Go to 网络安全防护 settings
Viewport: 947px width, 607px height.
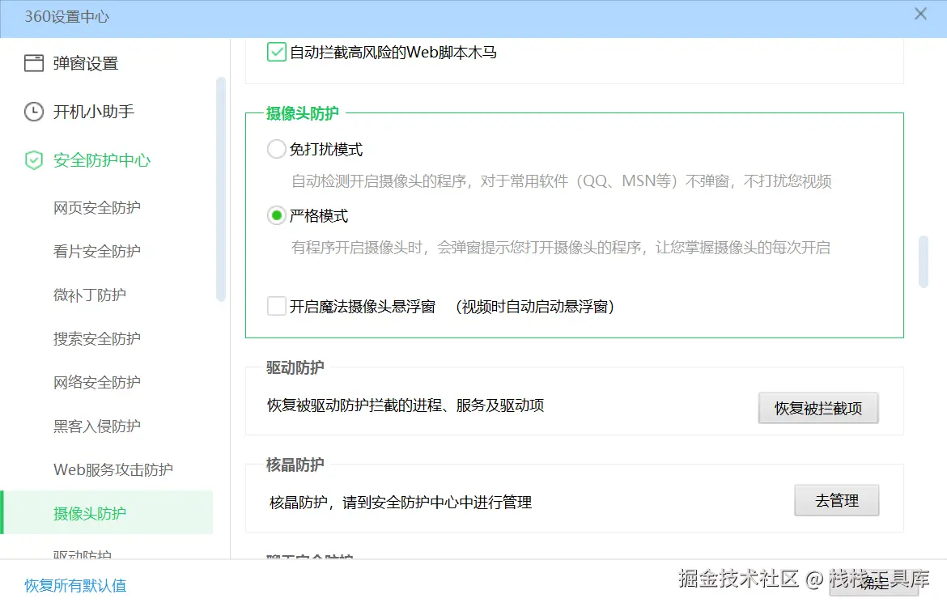pyautogui.click(x=97, y=382)
